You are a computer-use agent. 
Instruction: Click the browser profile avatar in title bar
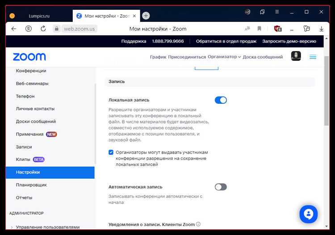247,12
